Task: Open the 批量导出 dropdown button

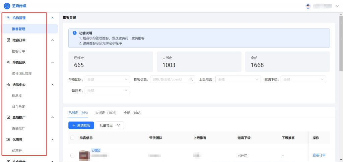Action: pyautogui.click(x=110, y=125)
